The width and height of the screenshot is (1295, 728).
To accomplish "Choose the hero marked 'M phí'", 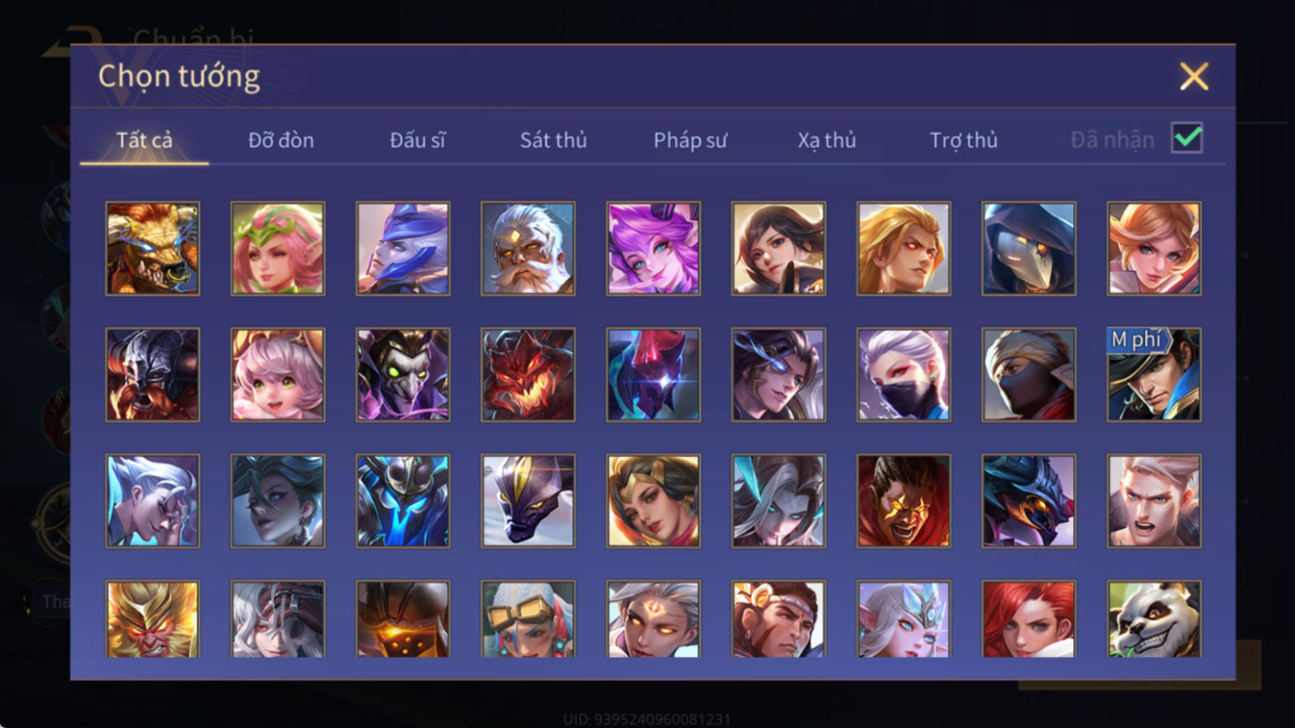I will pyautogui.click(x=1154, y=374).
